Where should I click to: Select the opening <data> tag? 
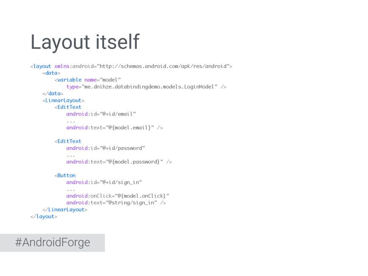pos(51,73)
